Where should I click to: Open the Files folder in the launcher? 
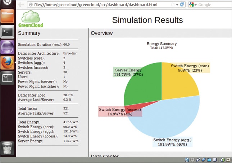(x=8, y=17)
